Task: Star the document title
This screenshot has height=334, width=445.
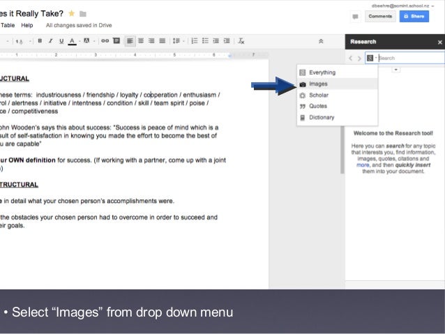Action: coord(70,13)
